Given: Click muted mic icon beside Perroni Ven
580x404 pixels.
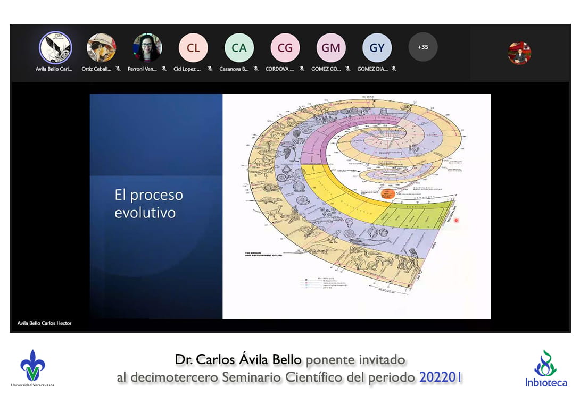Looking at the screenshot, I should [164, 69].
